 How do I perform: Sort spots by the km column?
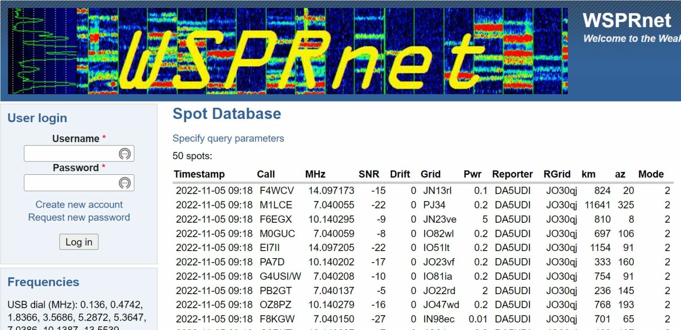point(589,174)
